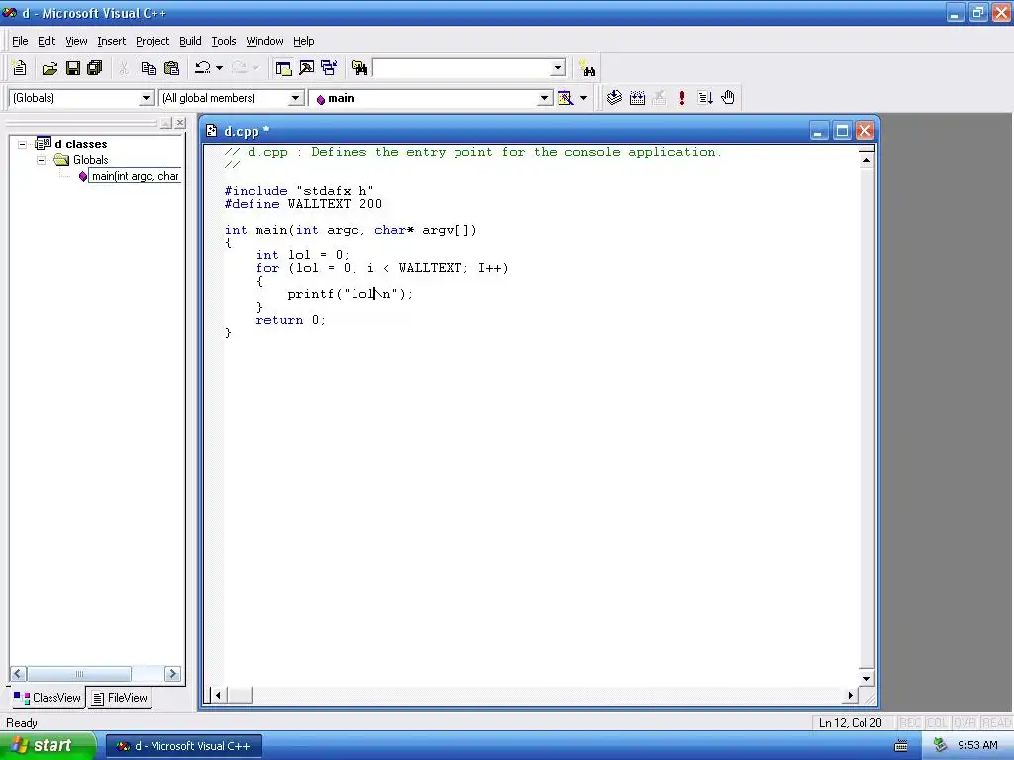The width and height of the screenshot is (1014, 760).
Task: Click the main function purple diamond icon
Action: 83,176
